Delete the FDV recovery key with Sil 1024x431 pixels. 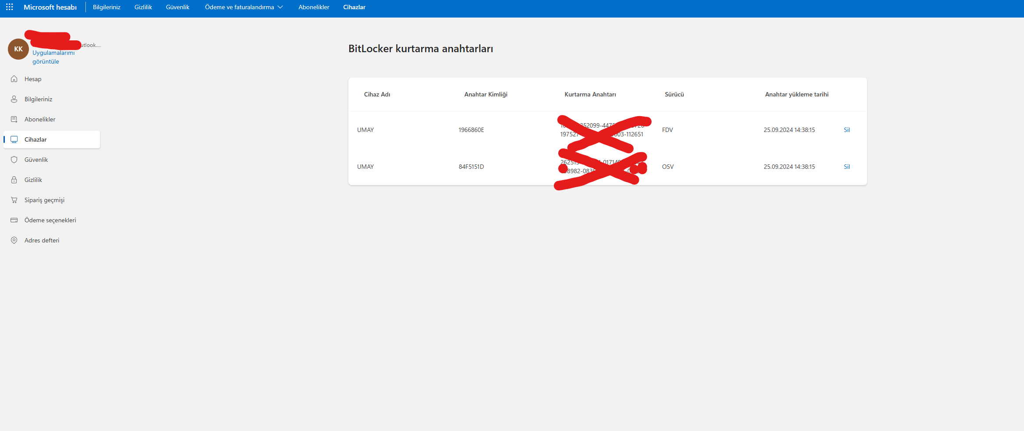(x=847, y=130)
